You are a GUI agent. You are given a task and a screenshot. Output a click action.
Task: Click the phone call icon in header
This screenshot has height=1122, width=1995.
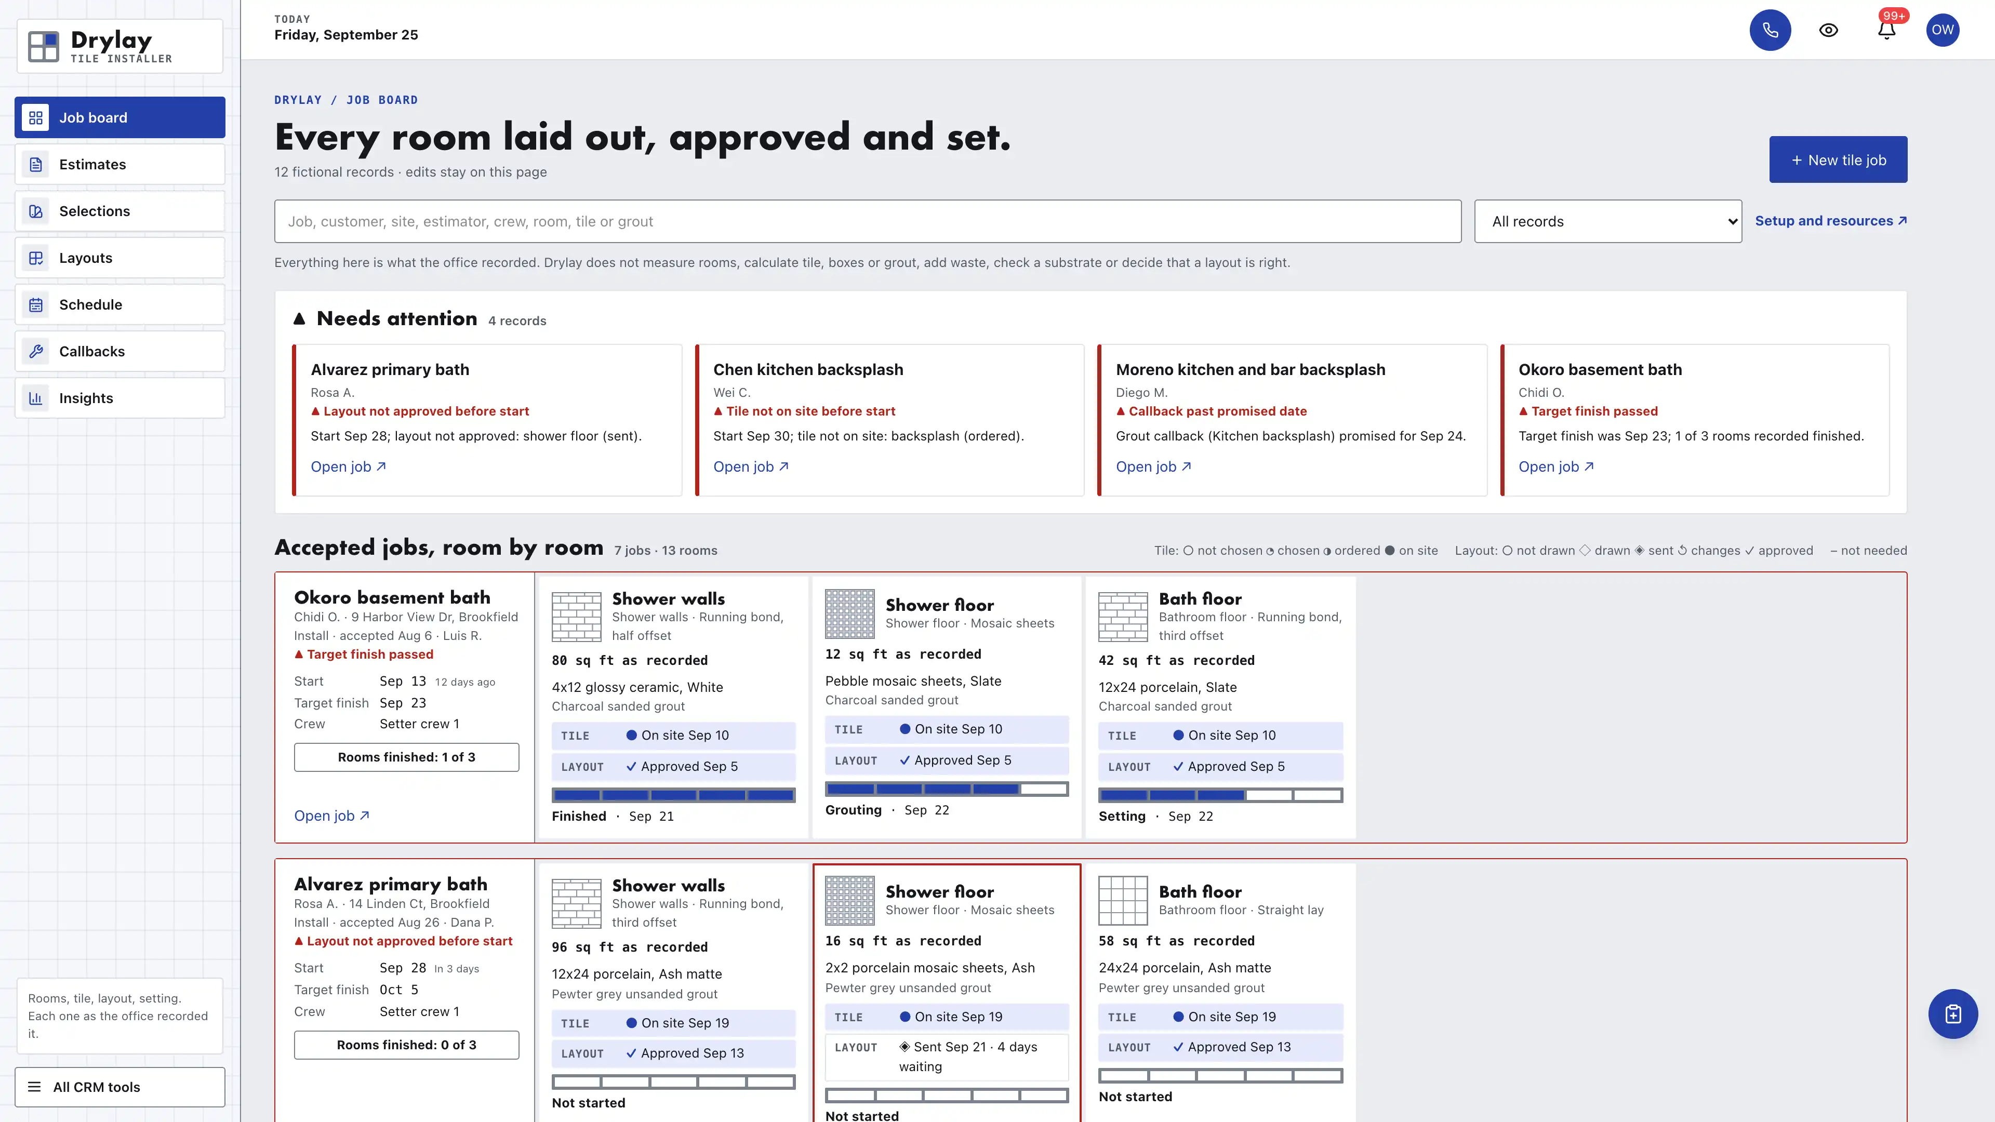tap(1770, 30)
